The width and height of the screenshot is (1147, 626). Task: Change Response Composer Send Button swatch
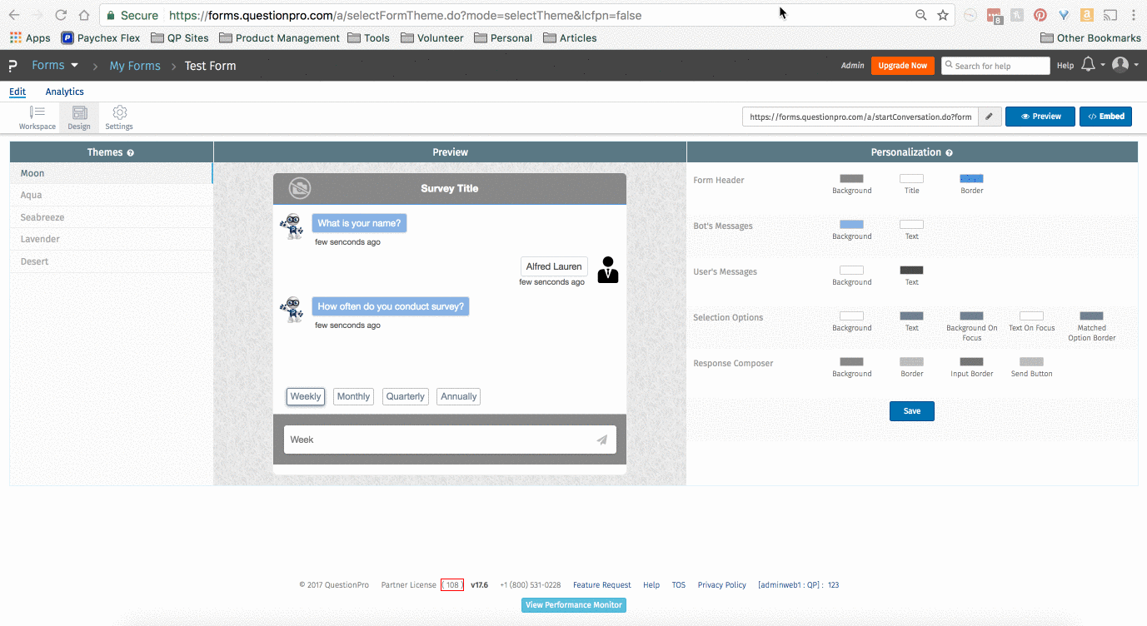point(1031,362)
